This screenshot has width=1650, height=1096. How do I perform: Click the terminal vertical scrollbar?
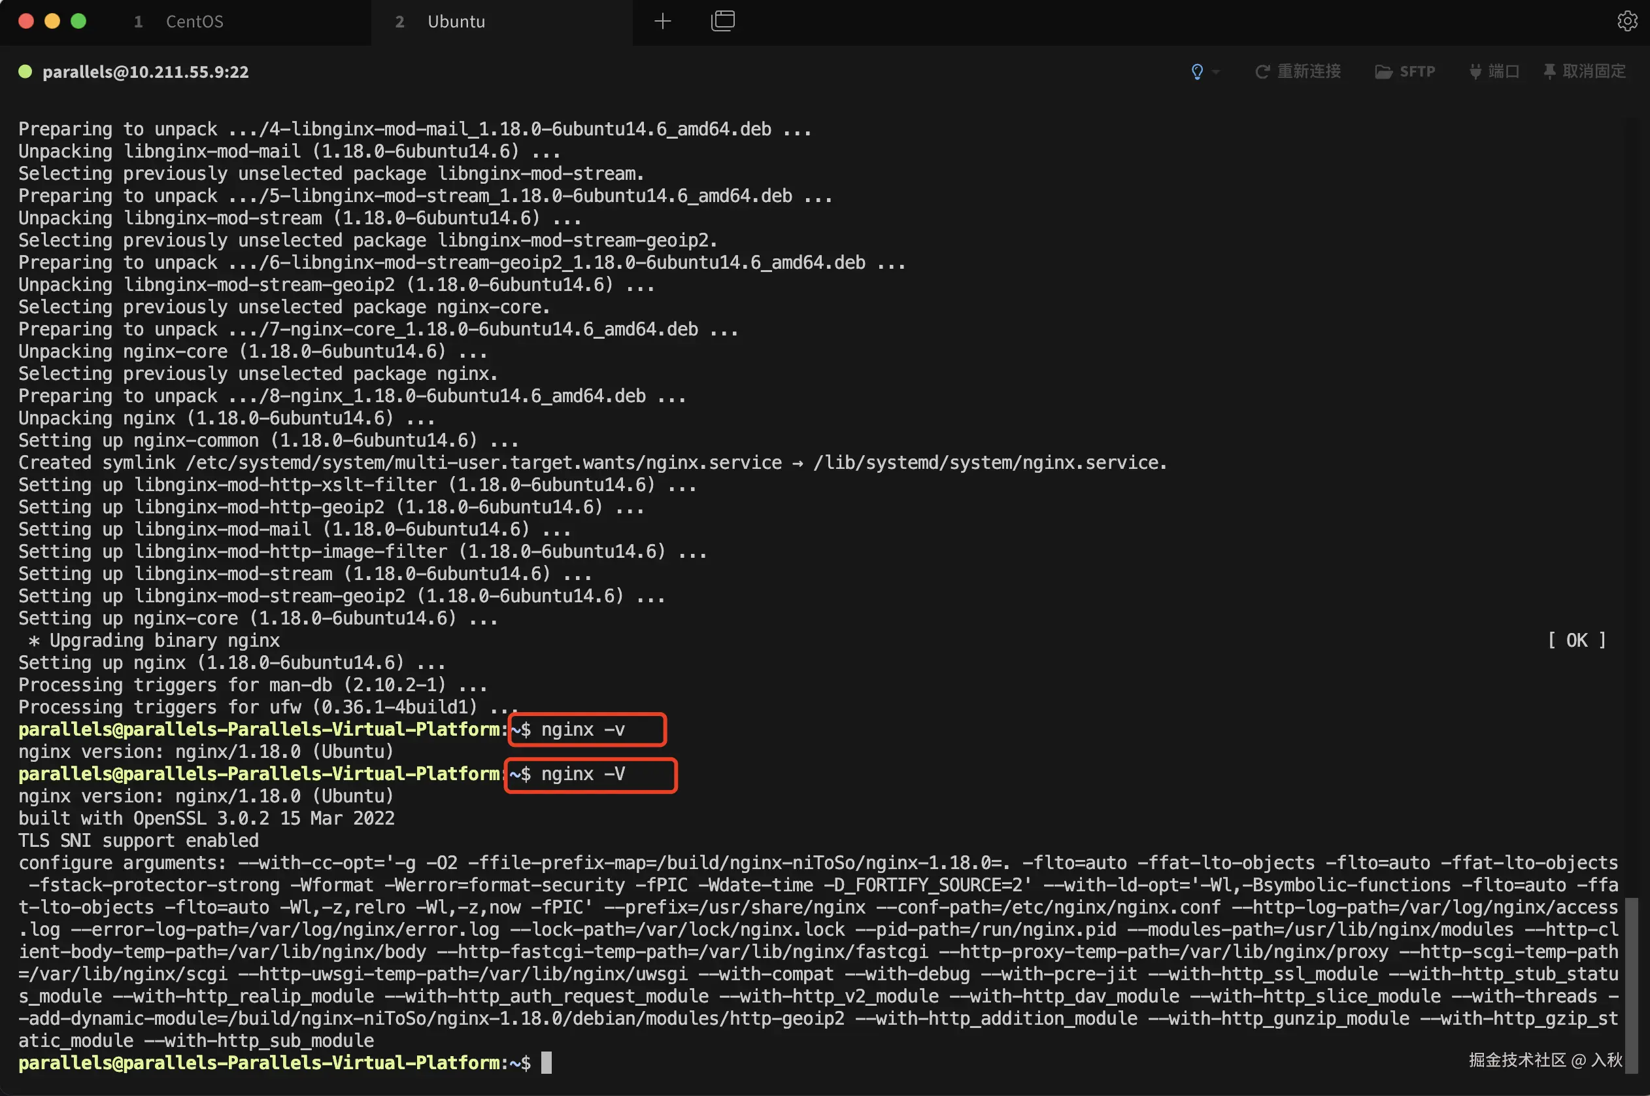click(1631, 984)
